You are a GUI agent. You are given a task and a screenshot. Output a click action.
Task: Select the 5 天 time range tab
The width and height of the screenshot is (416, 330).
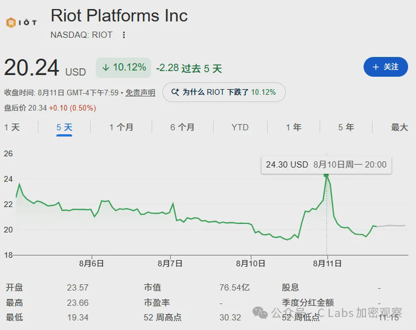64,127
